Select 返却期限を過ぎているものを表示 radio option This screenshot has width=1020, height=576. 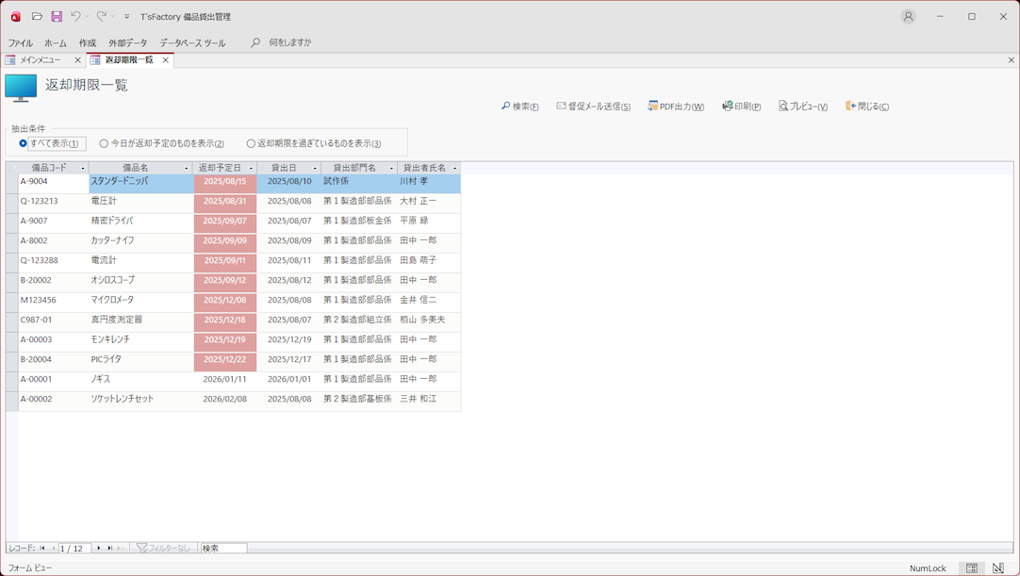tap(251, 143)
